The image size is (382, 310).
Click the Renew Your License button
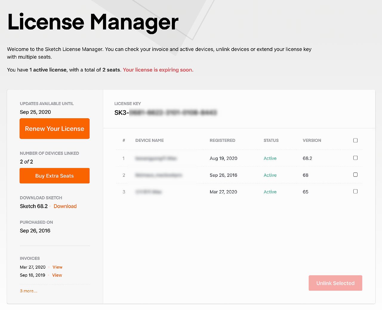click(x=55, y=129)
